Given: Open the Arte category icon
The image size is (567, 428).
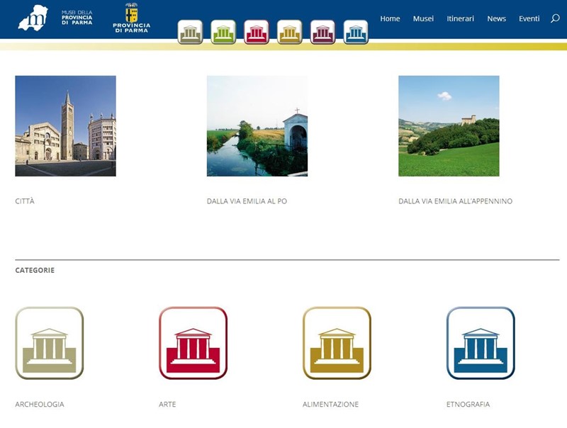Looking at the screenshot, I should click(x=193, y=343).
